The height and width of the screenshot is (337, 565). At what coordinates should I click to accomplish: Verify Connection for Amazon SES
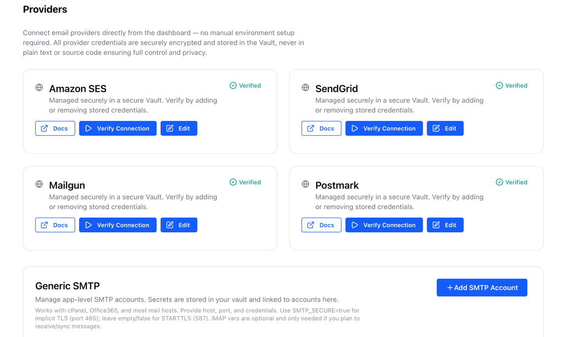(118, 128)
